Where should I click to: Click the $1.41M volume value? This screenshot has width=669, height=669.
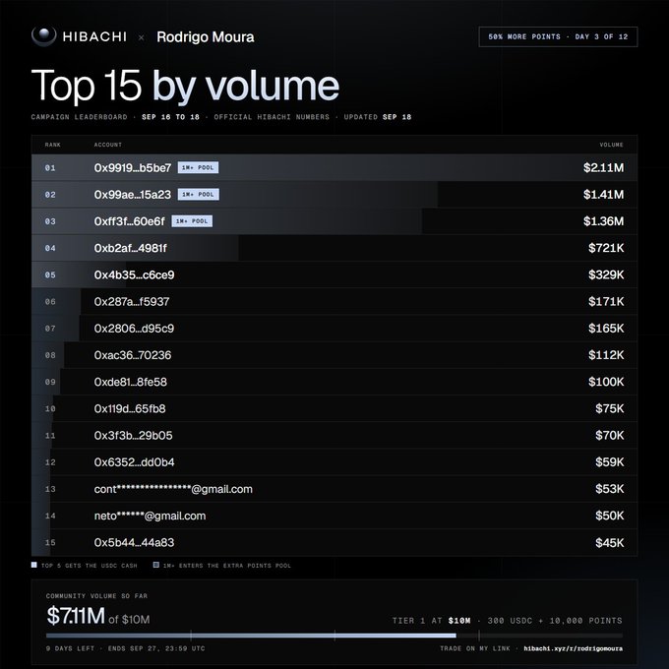tap(603, 195)
